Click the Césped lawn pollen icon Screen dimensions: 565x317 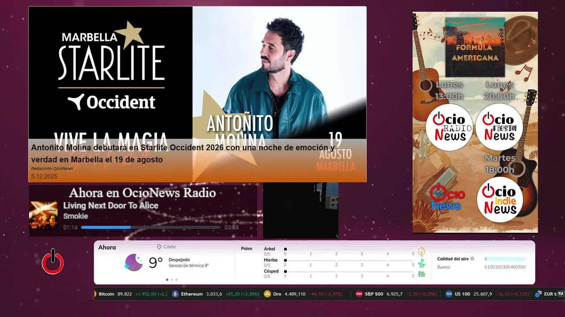[x=422, y=274]
